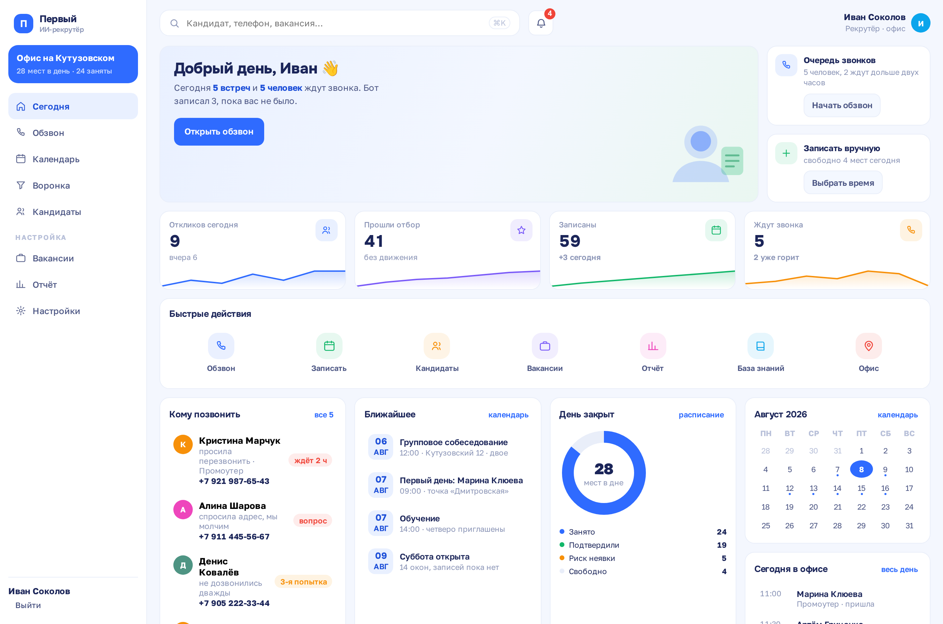
Task: Open the Записать quick action icon
Action: click(329, 346)
